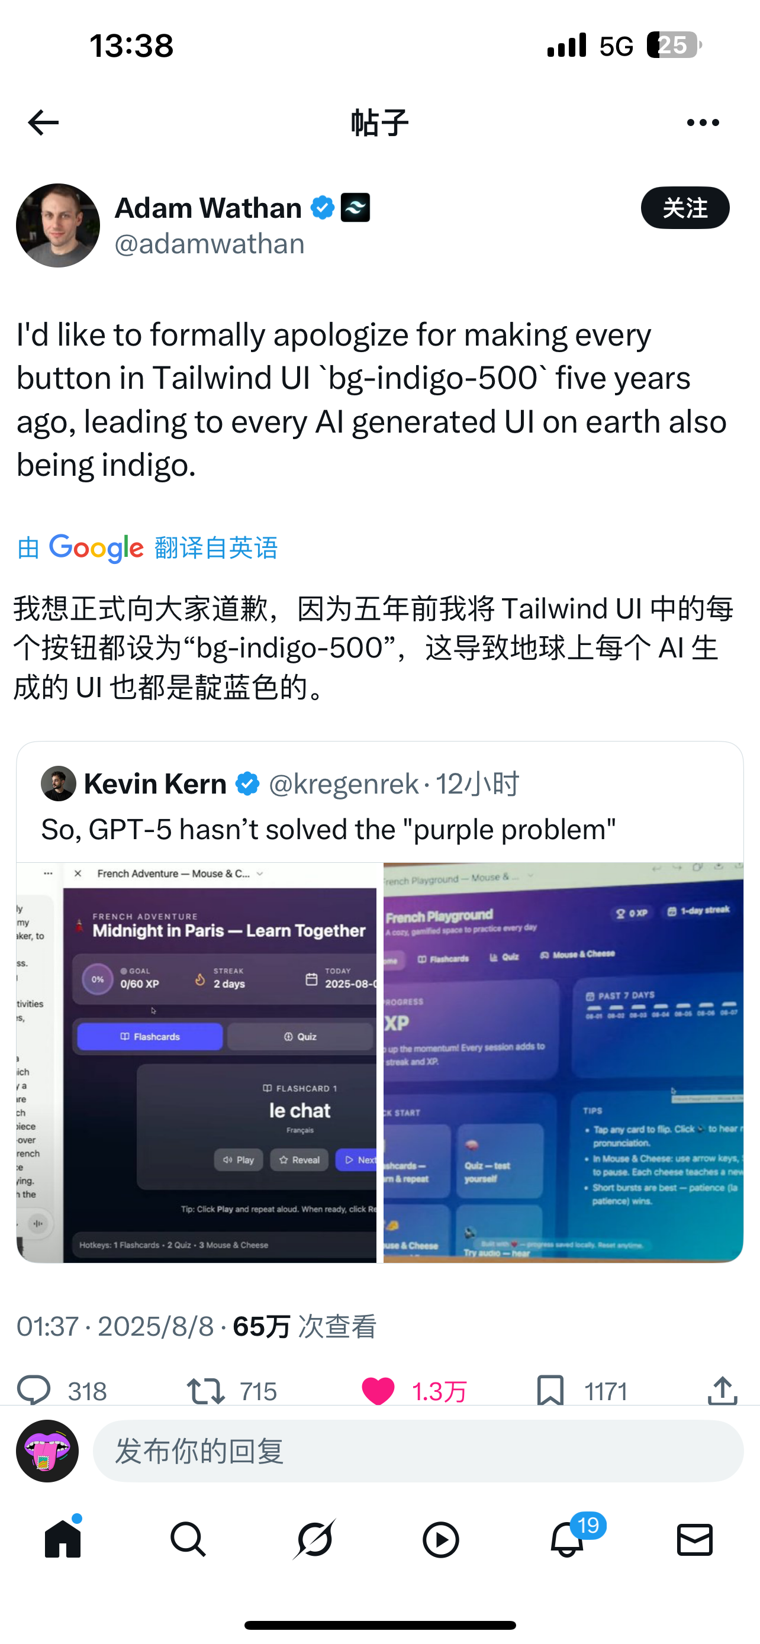Toggle the bookmark icon
760x1644 pixels.
click(550, 1391)
